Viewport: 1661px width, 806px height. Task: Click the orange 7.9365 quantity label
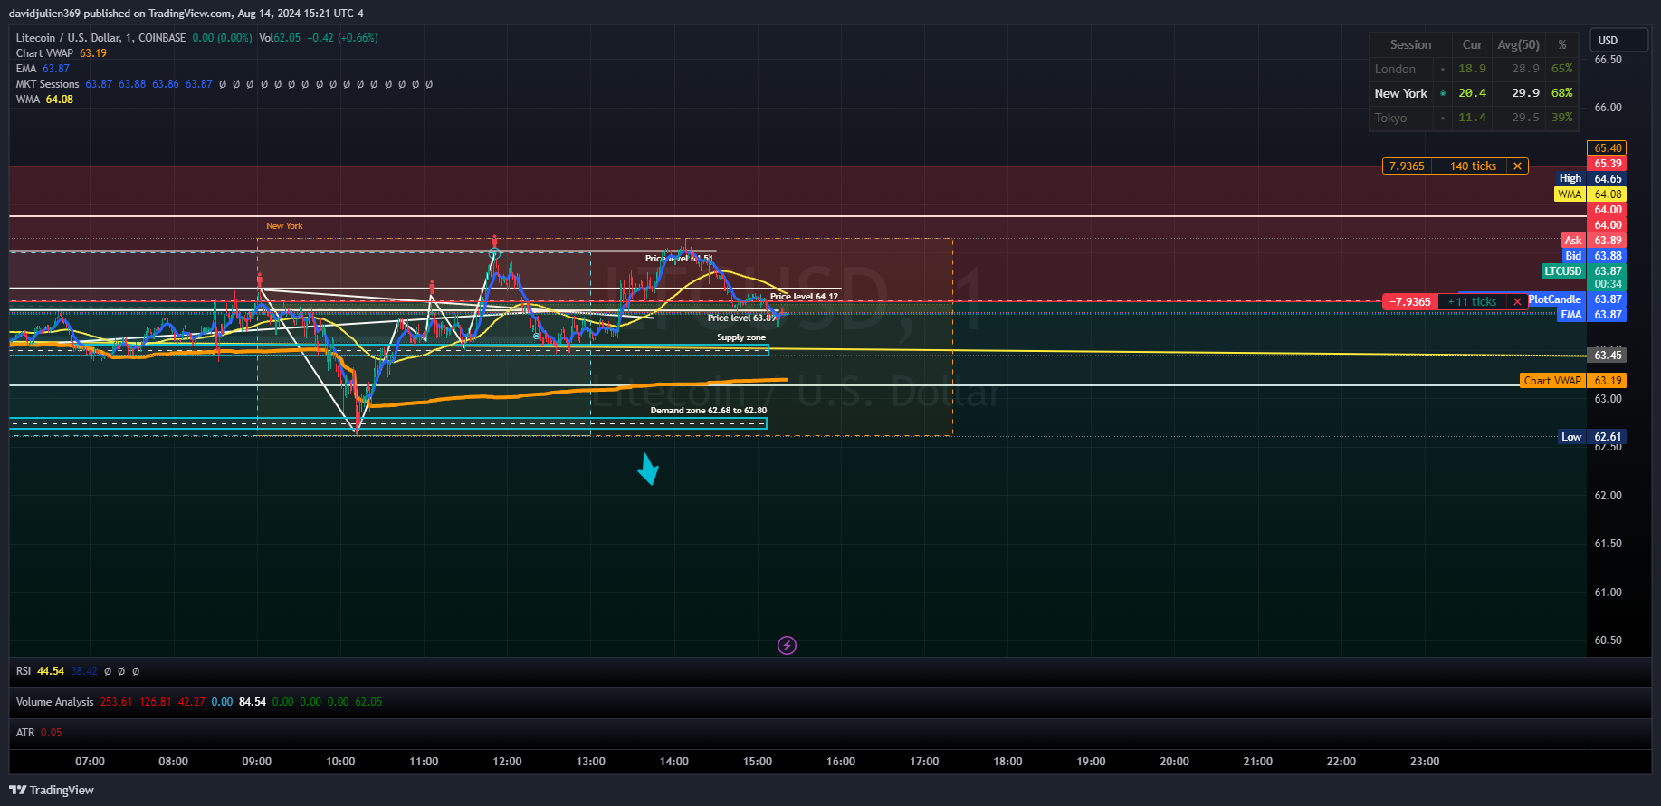pyautogui.click(x=1407, y=166)
